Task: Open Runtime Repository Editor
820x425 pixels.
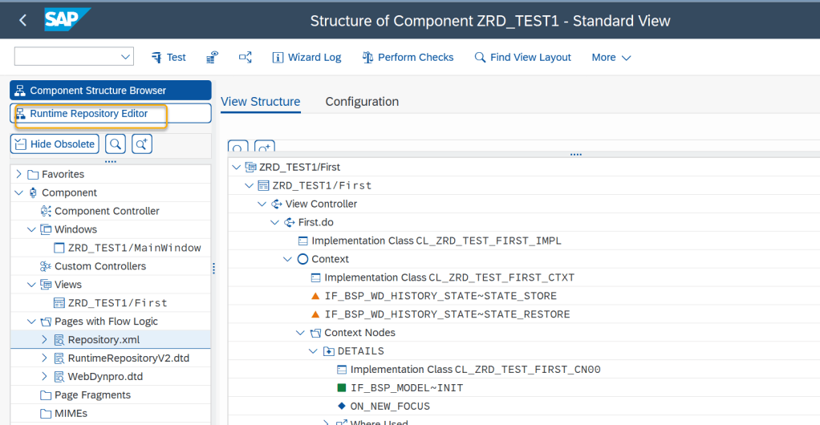Action: click(110, 114)
